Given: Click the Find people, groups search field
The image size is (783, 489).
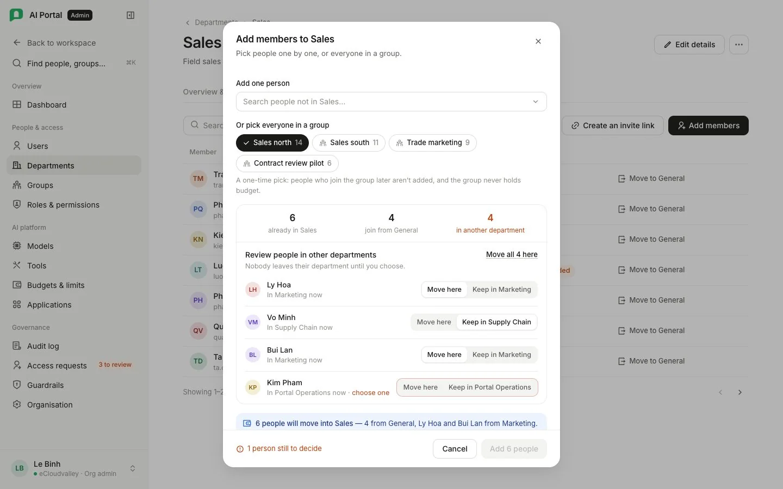Looking at the screenshot, I should (x=74, y=64).
